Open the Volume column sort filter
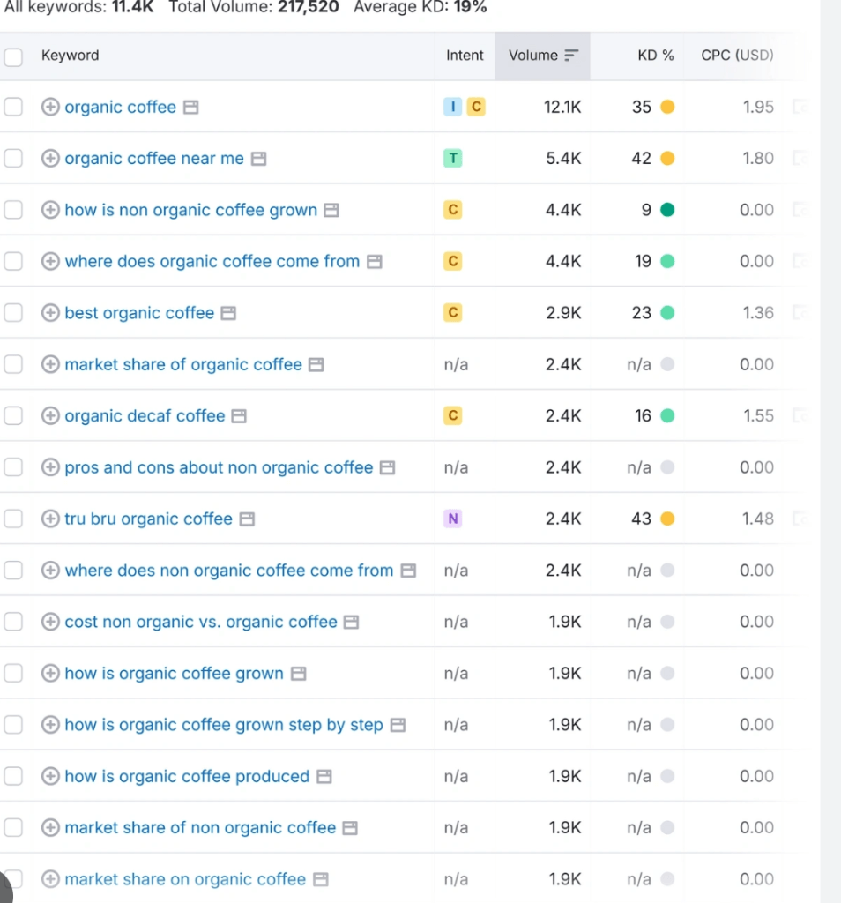The image size is (841, 903). (x=569, y=55)
